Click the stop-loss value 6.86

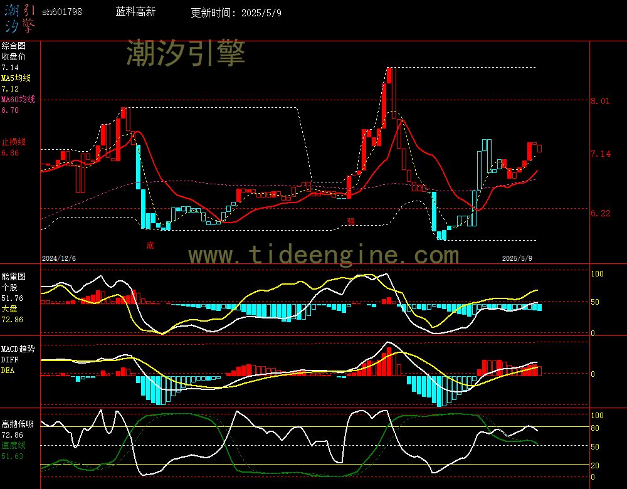coord(10,153)
